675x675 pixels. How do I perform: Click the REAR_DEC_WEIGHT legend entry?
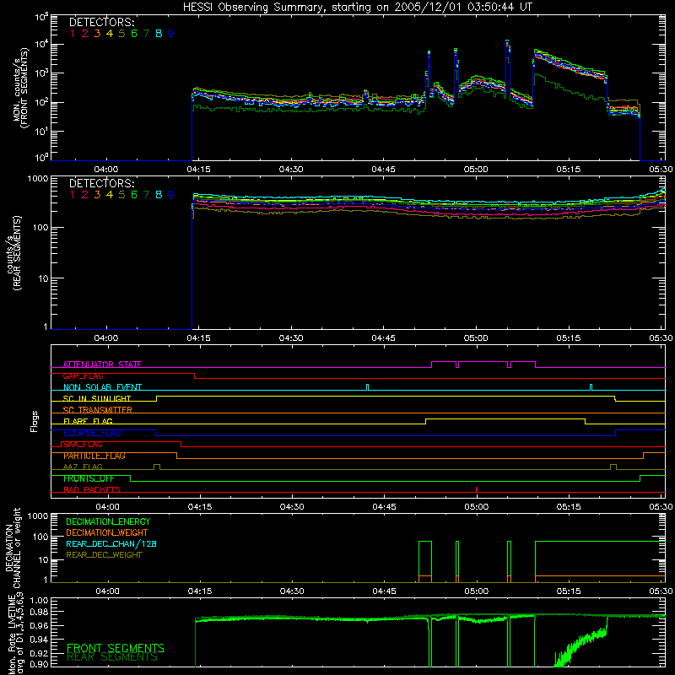pyautogui.click(x=104, y=555)
